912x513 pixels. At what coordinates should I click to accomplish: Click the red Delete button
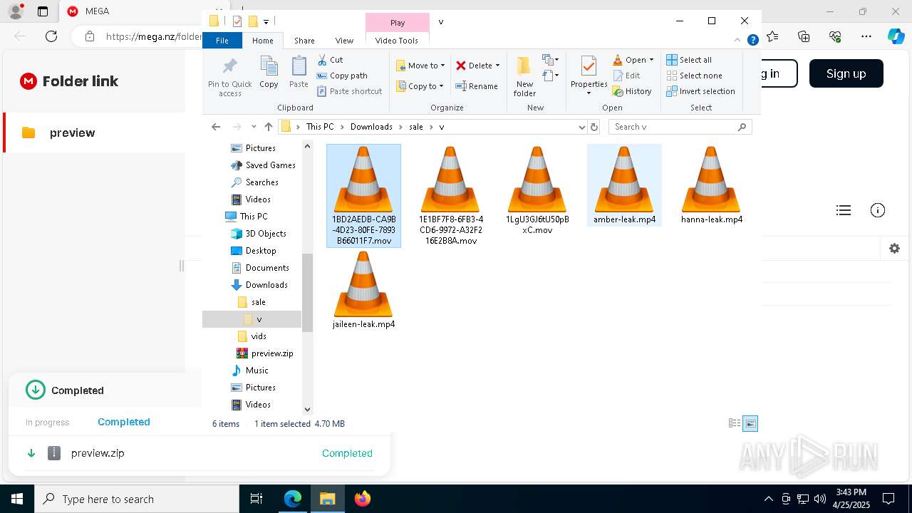[474, 66]
